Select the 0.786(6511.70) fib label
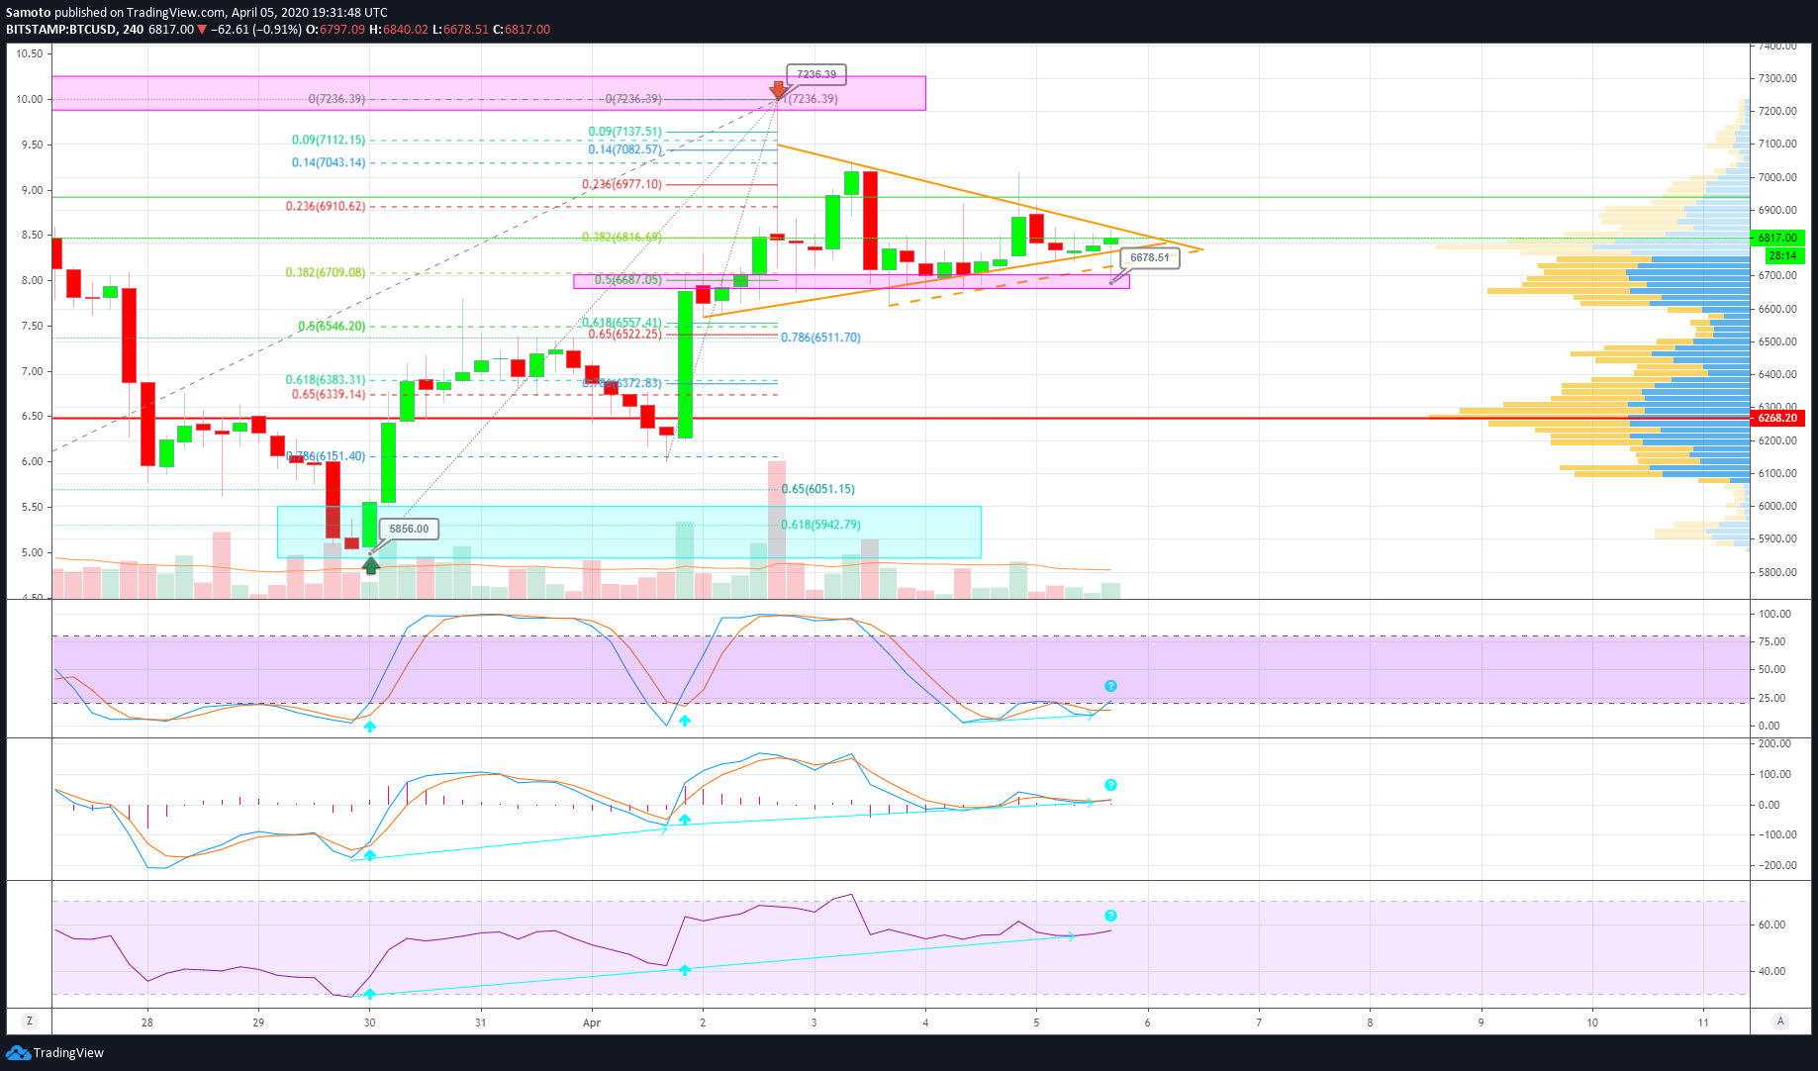Screen dimensions: 1818x1071 pos(821,338)
